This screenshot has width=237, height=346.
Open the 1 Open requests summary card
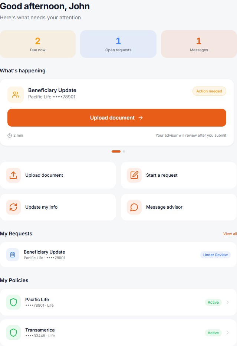[x=118, y=44]
